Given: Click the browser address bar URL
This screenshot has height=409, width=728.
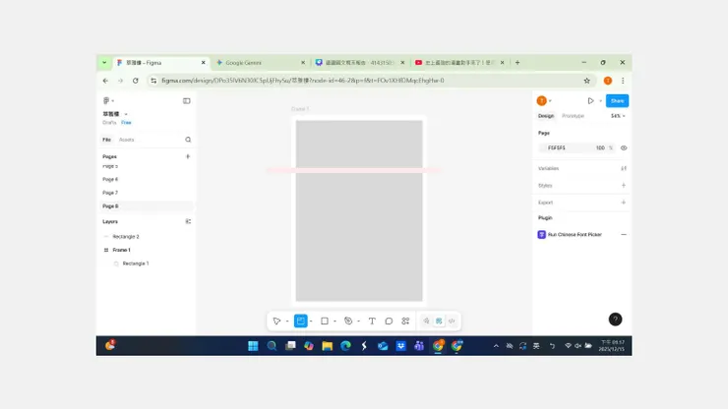Looking at the screenshot, I should click(303, 81).
